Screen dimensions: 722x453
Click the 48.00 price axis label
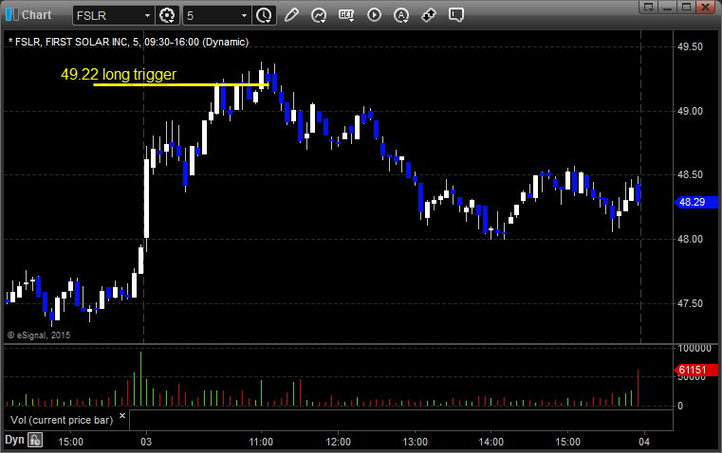690,239
